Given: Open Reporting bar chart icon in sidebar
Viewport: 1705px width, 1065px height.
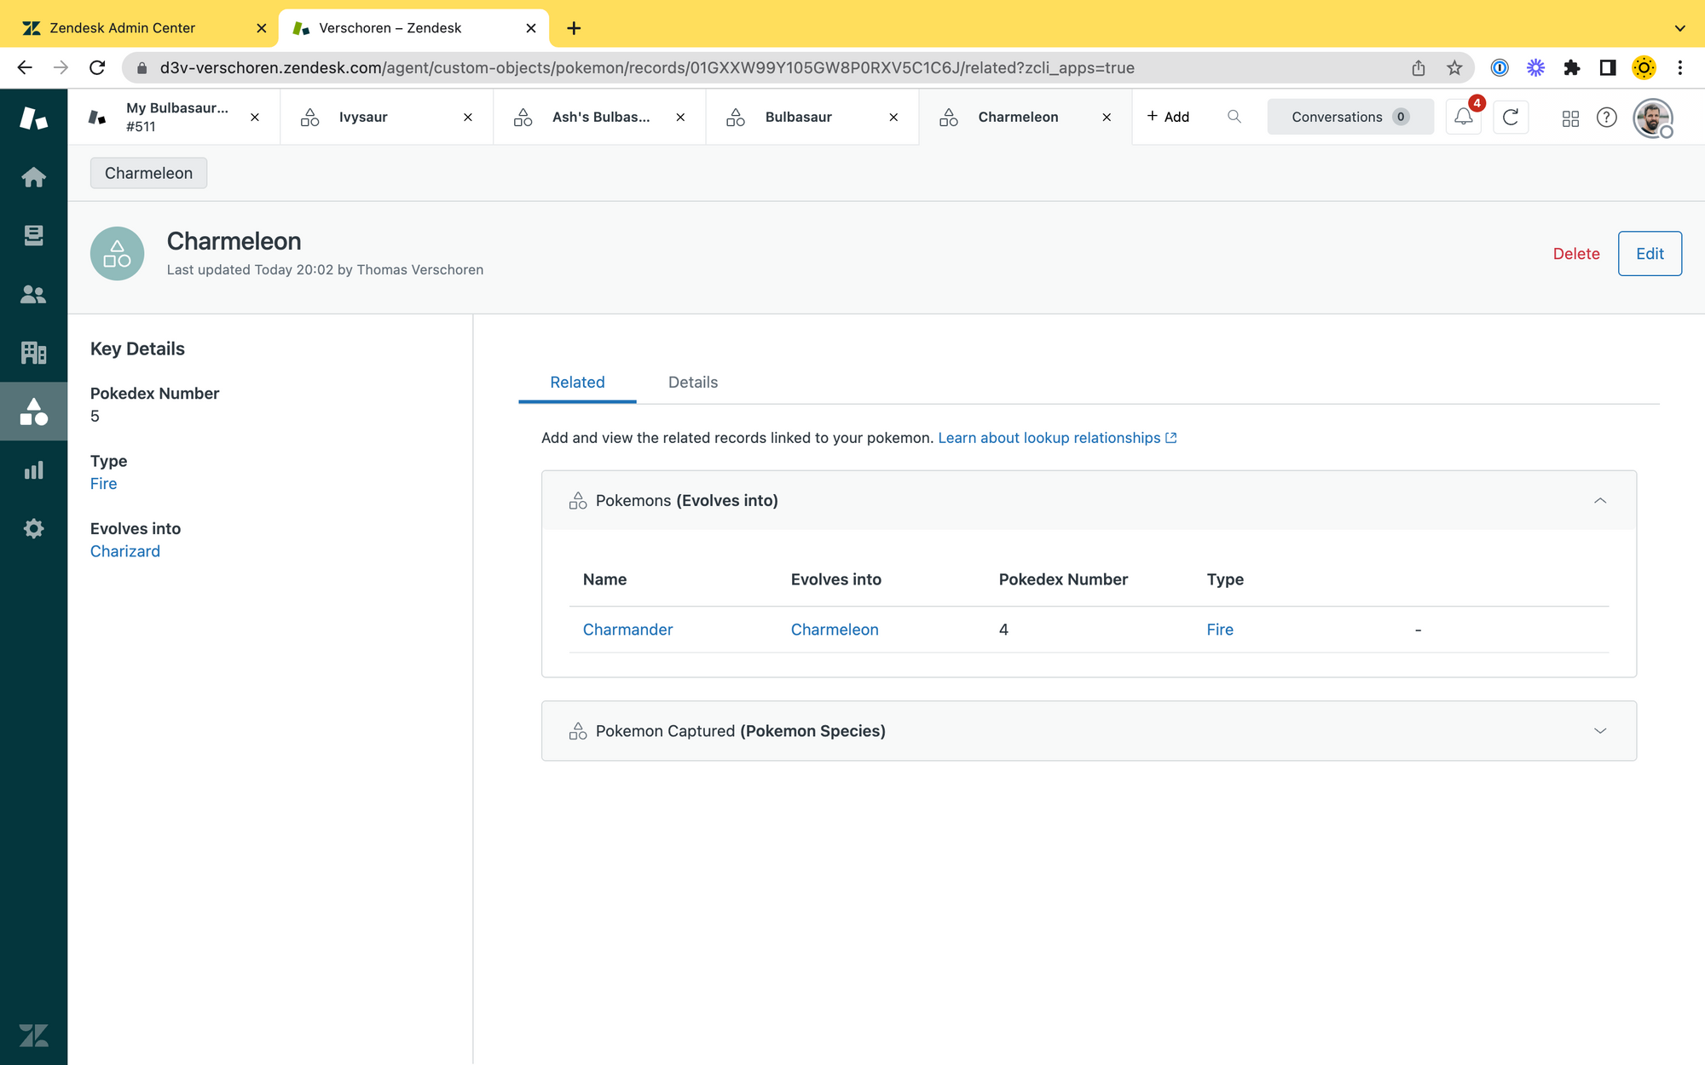Looking at the screenshot, I should [x=33, y=470].
